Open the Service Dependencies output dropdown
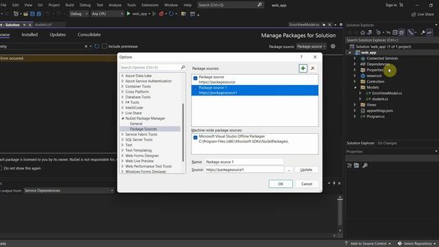The height and width of the screenshot is (247, 439). pos(69,191)
